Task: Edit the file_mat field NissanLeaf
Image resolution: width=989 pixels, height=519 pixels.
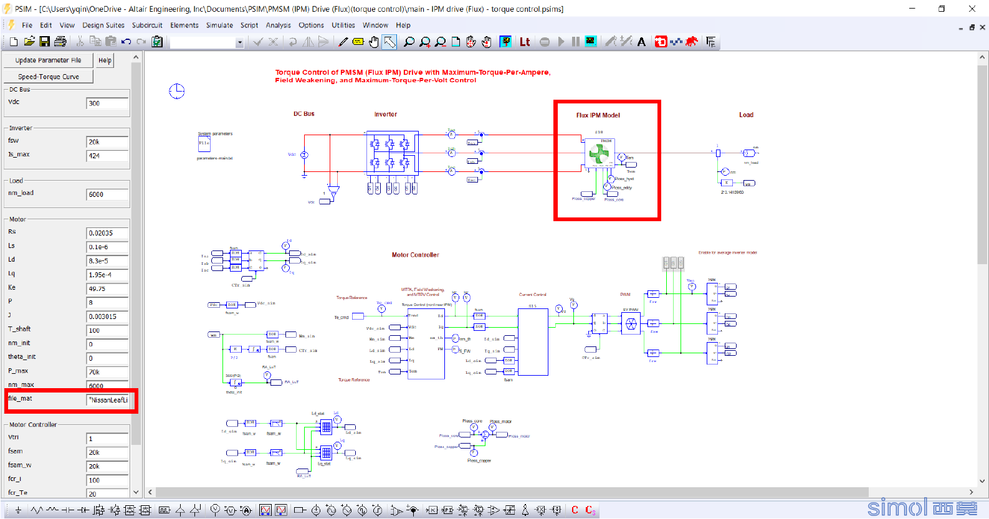Action: (107, 400)
